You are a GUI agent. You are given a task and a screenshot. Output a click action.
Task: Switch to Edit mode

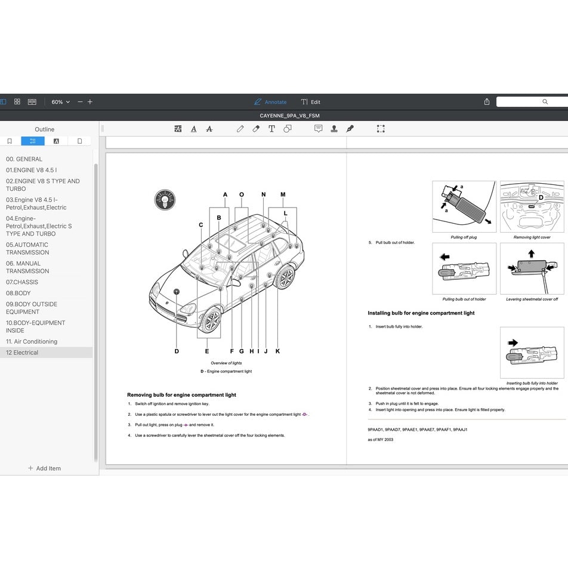(310, 102)
